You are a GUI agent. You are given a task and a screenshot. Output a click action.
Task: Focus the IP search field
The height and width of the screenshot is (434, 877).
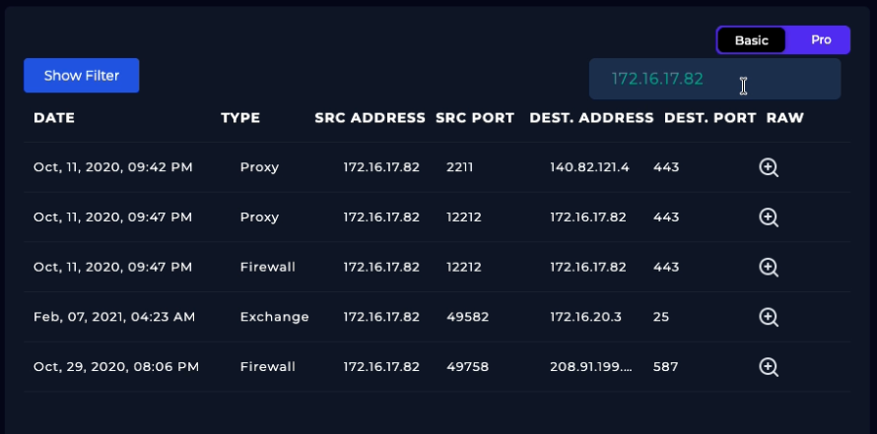[x=670, y=79]
